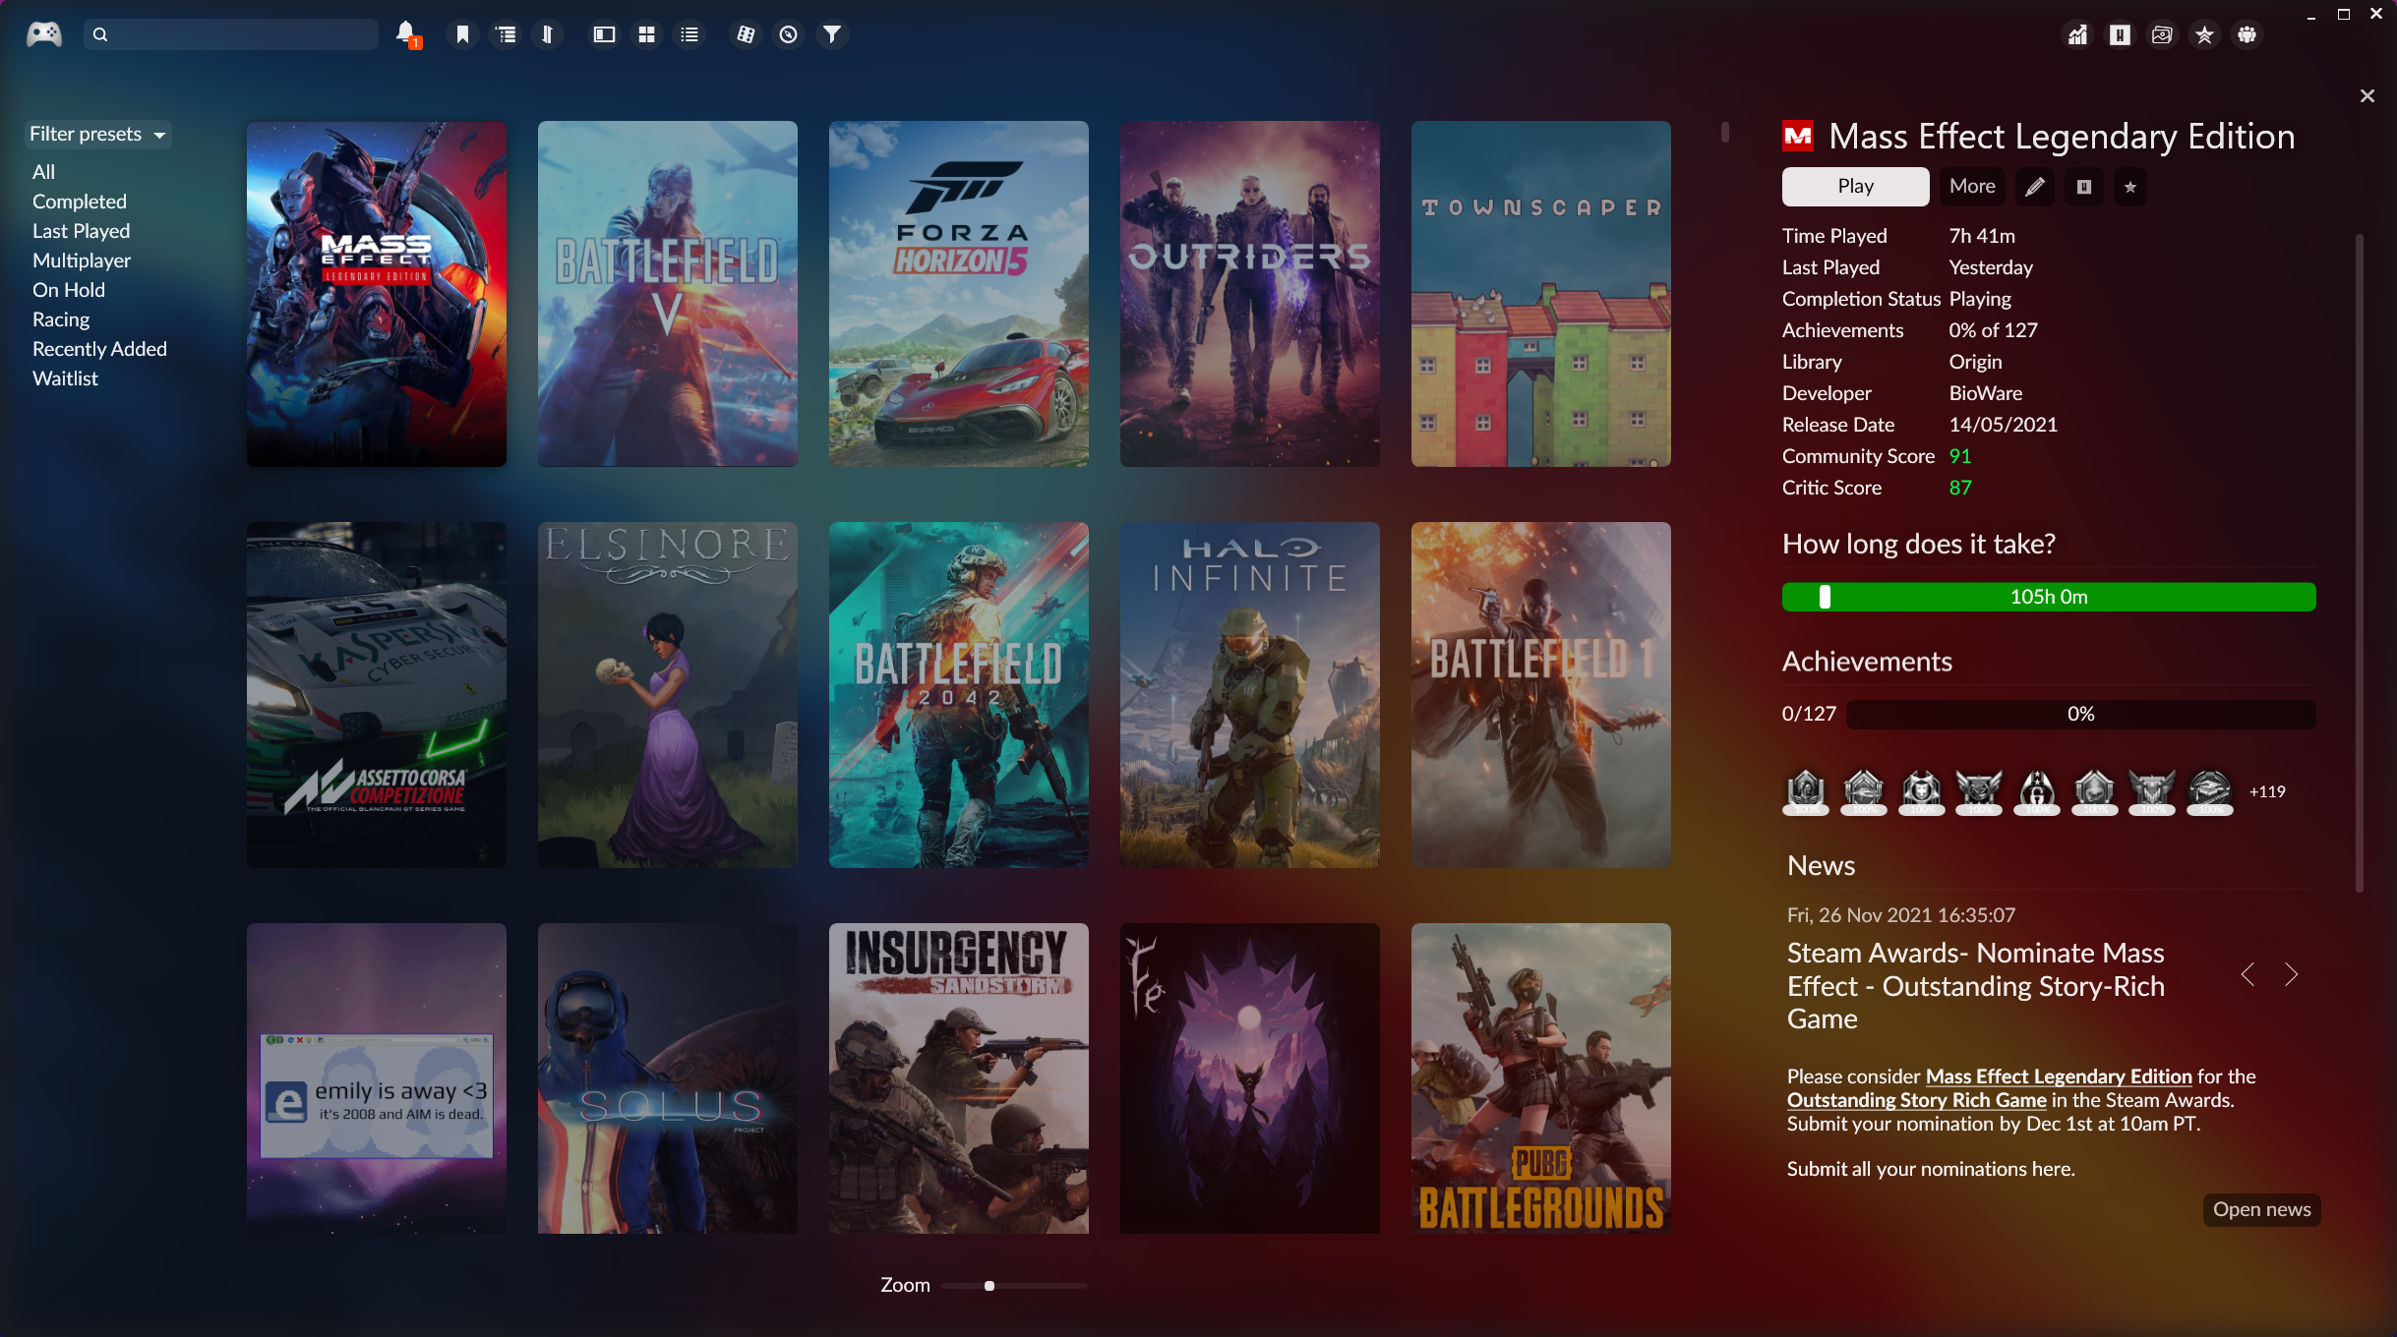This screenshot has width=2397, height=1337.
Task: Select the Recently Added preset
Action: tap(99, 349)
